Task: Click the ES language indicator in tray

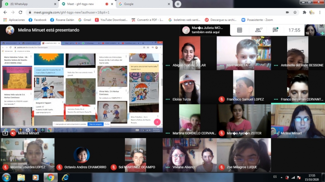Action: point(275,177)
